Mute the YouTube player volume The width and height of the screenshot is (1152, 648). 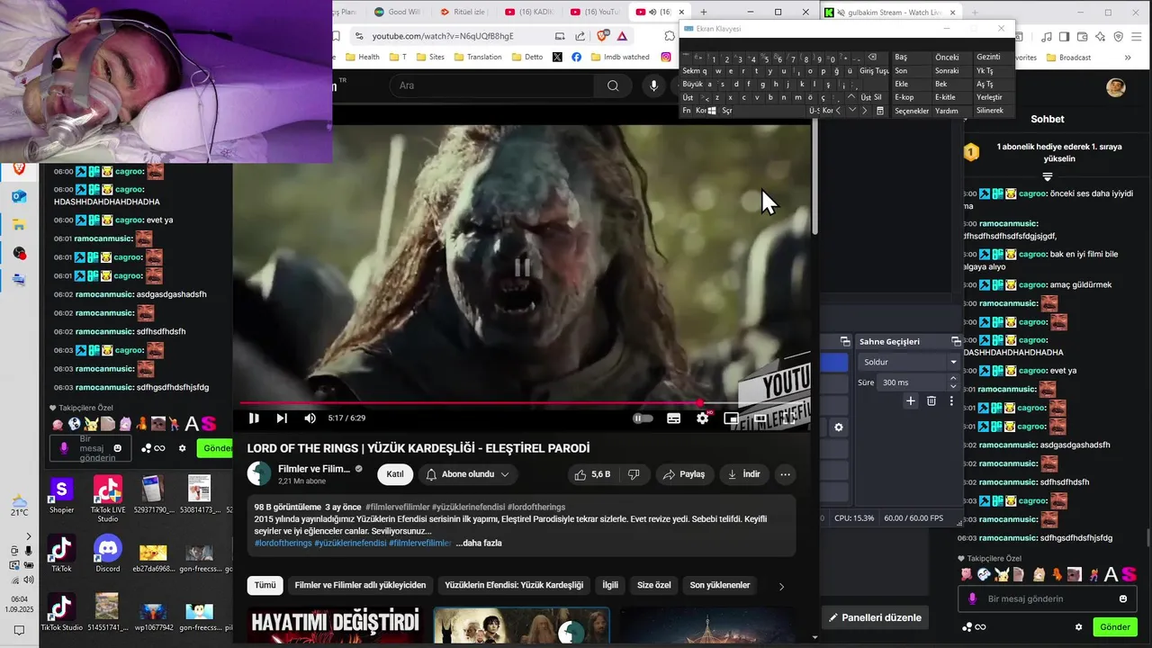[310, 418]
